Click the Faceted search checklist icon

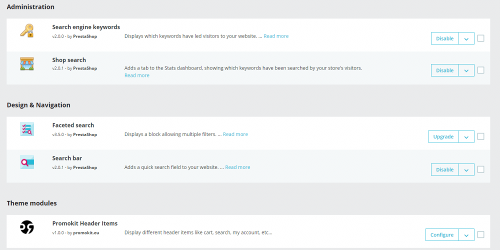pyautogui.click(x=27, y=129)
